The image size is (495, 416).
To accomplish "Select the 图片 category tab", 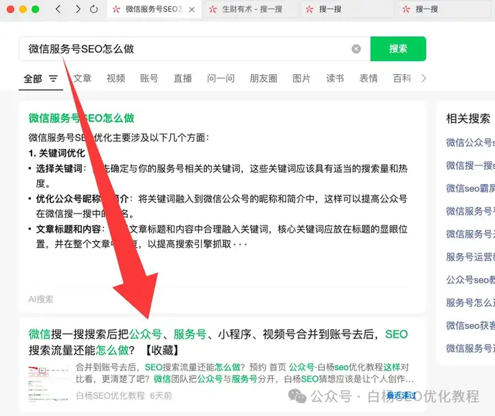I will (x=302, y=78).
